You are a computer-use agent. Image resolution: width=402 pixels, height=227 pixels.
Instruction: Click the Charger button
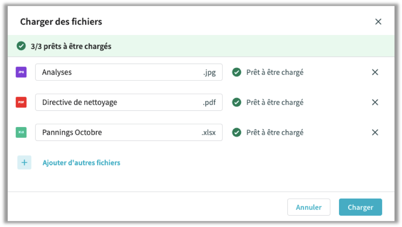point(360,207)
